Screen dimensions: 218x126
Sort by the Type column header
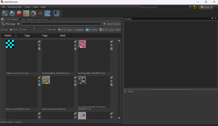[x=27, y=36]
